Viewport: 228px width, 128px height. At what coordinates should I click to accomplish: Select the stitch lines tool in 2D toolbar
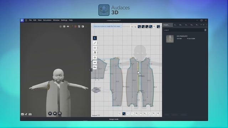(95, 63)
